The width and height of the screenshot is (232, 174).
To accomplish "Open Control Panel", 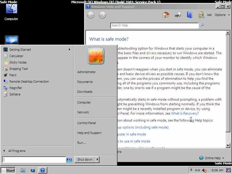I will point(86,123).
